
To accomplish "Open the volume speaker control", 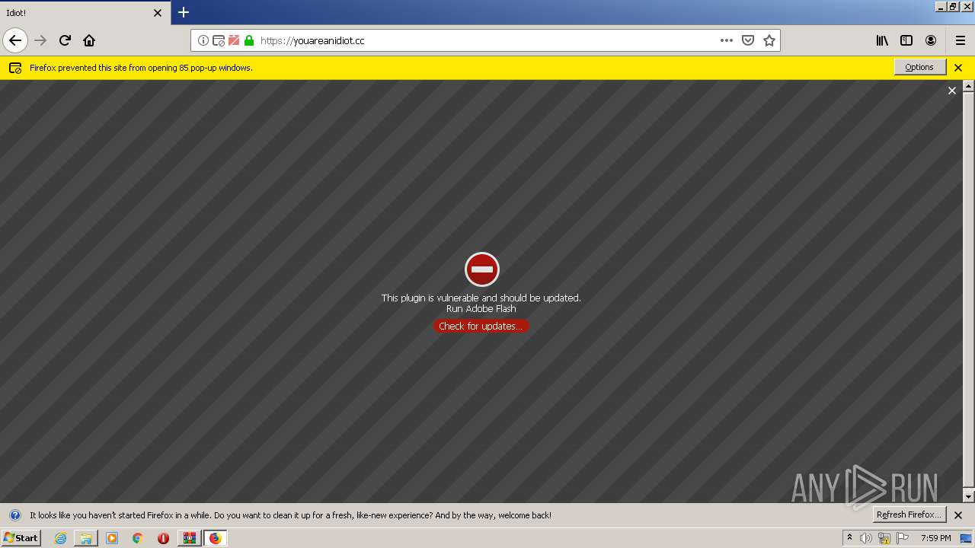I will 866,538.
